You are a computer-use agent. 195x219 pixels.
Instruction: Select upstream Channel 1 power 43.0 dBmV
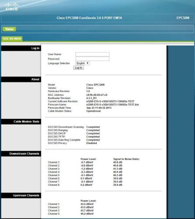click(x=87, y=204)
